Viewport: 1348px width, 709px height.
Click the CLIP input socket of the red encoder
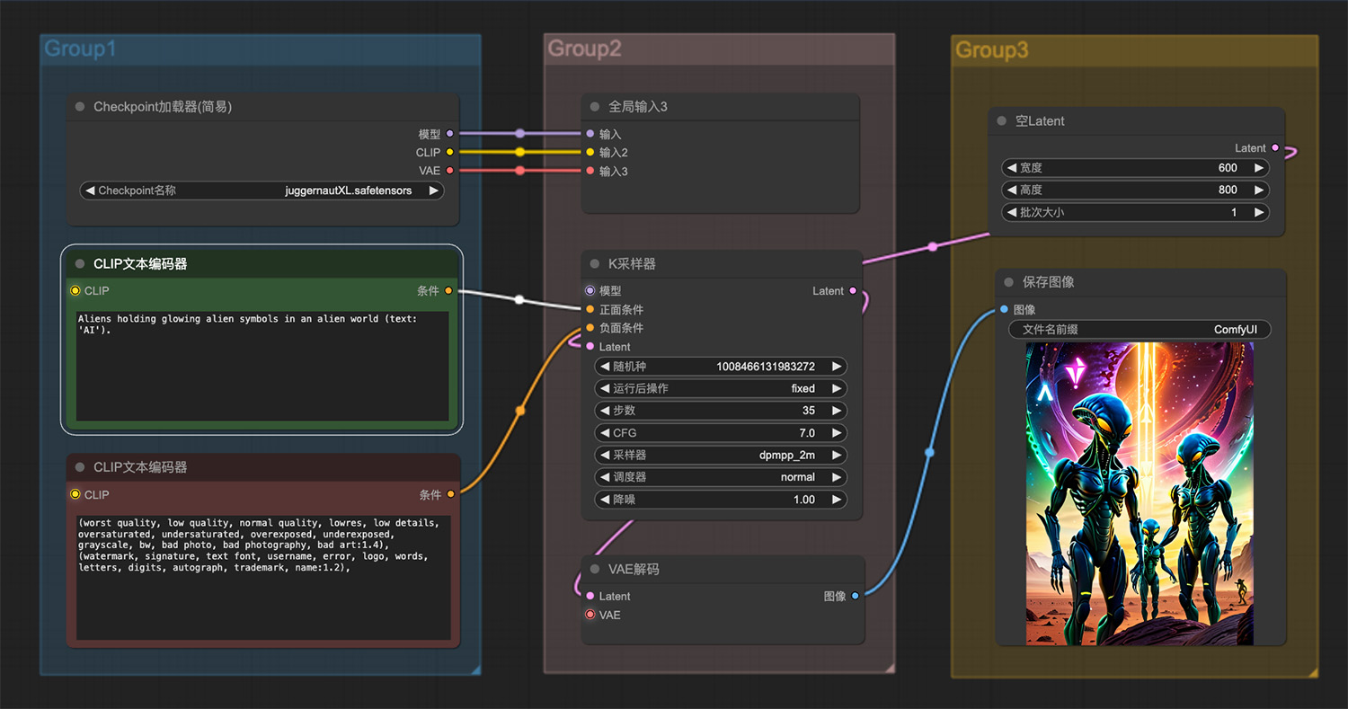75,494
